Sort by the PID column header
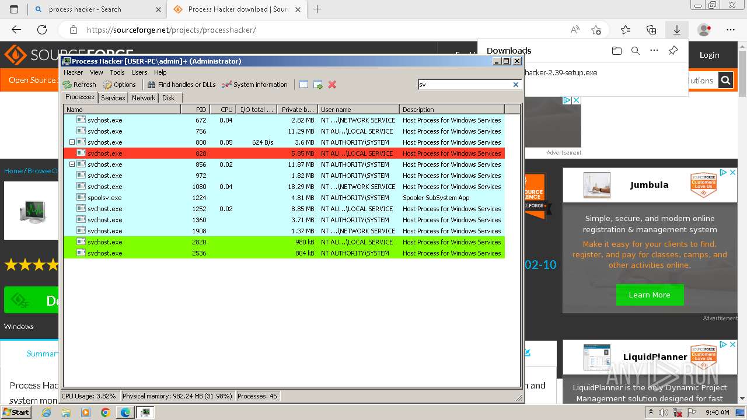 coord(195,110)
